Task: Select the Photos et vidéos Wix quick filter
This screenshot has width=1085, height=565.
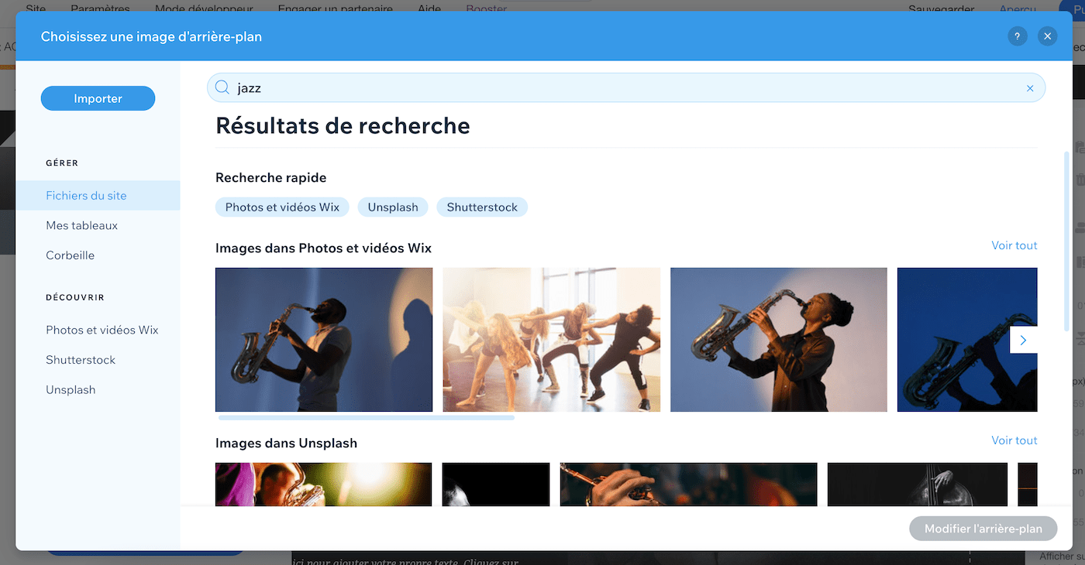Action: (x=283, y=207)
